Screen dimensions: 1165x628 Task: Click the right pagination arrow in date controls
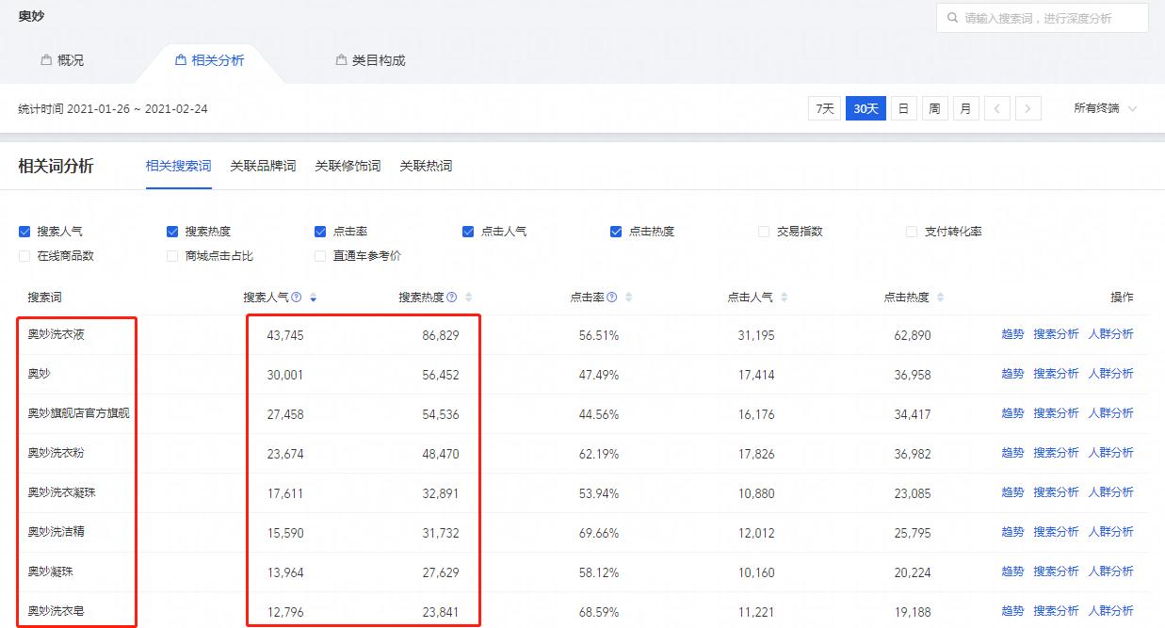click(x=1027, y=108)
